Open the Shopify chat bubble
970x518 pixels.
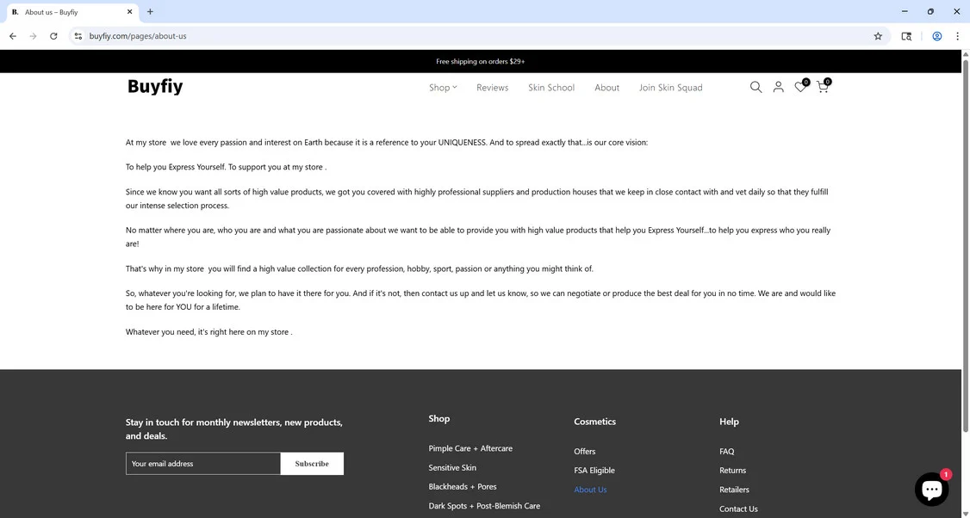(x=931, y=489)
